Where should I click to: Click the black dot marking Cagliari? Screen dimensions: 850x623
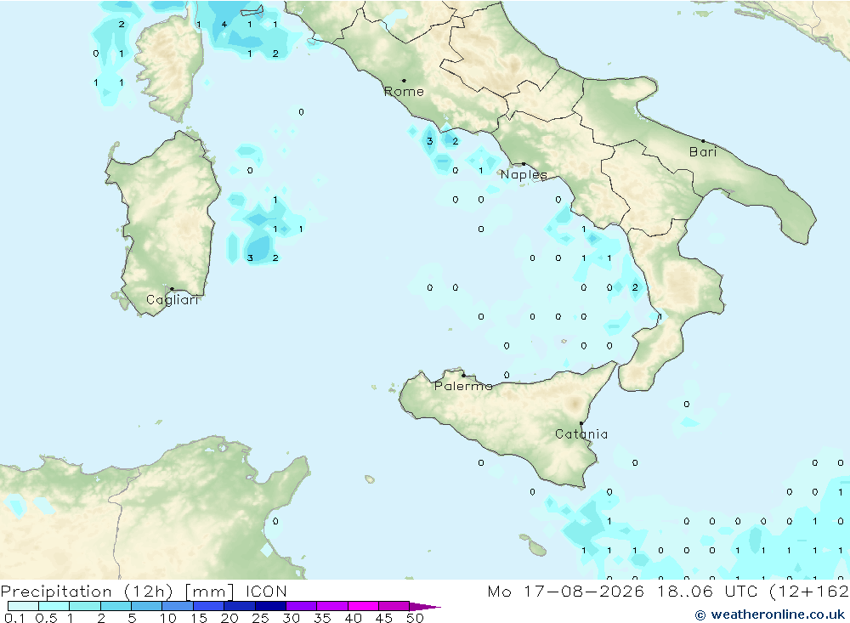click(x=172, y=289)
